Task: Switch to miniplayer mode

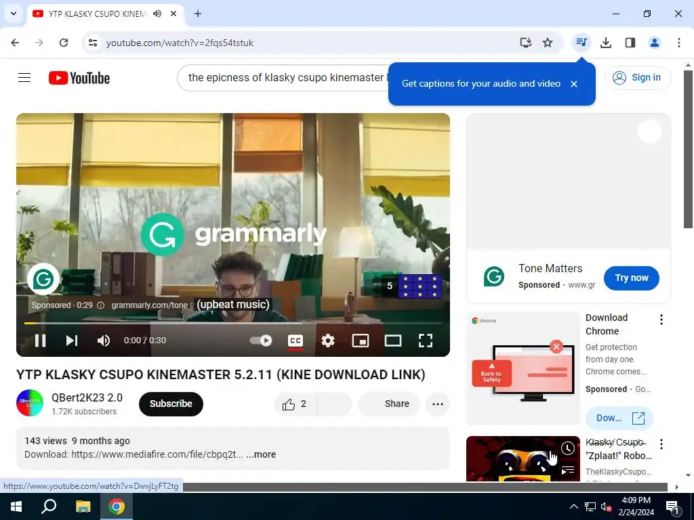Action: point(361,341)
